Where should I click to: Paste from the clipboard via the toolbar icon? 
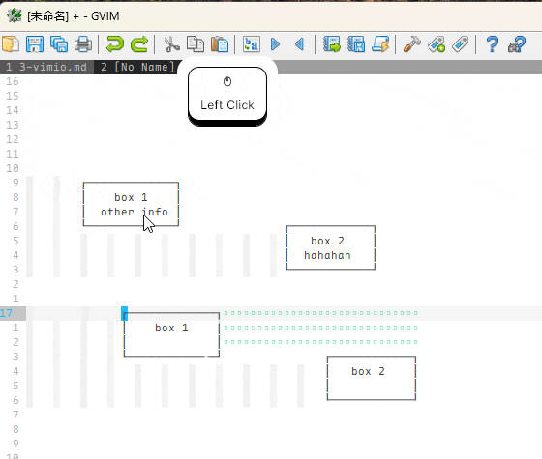coord(220,44)
